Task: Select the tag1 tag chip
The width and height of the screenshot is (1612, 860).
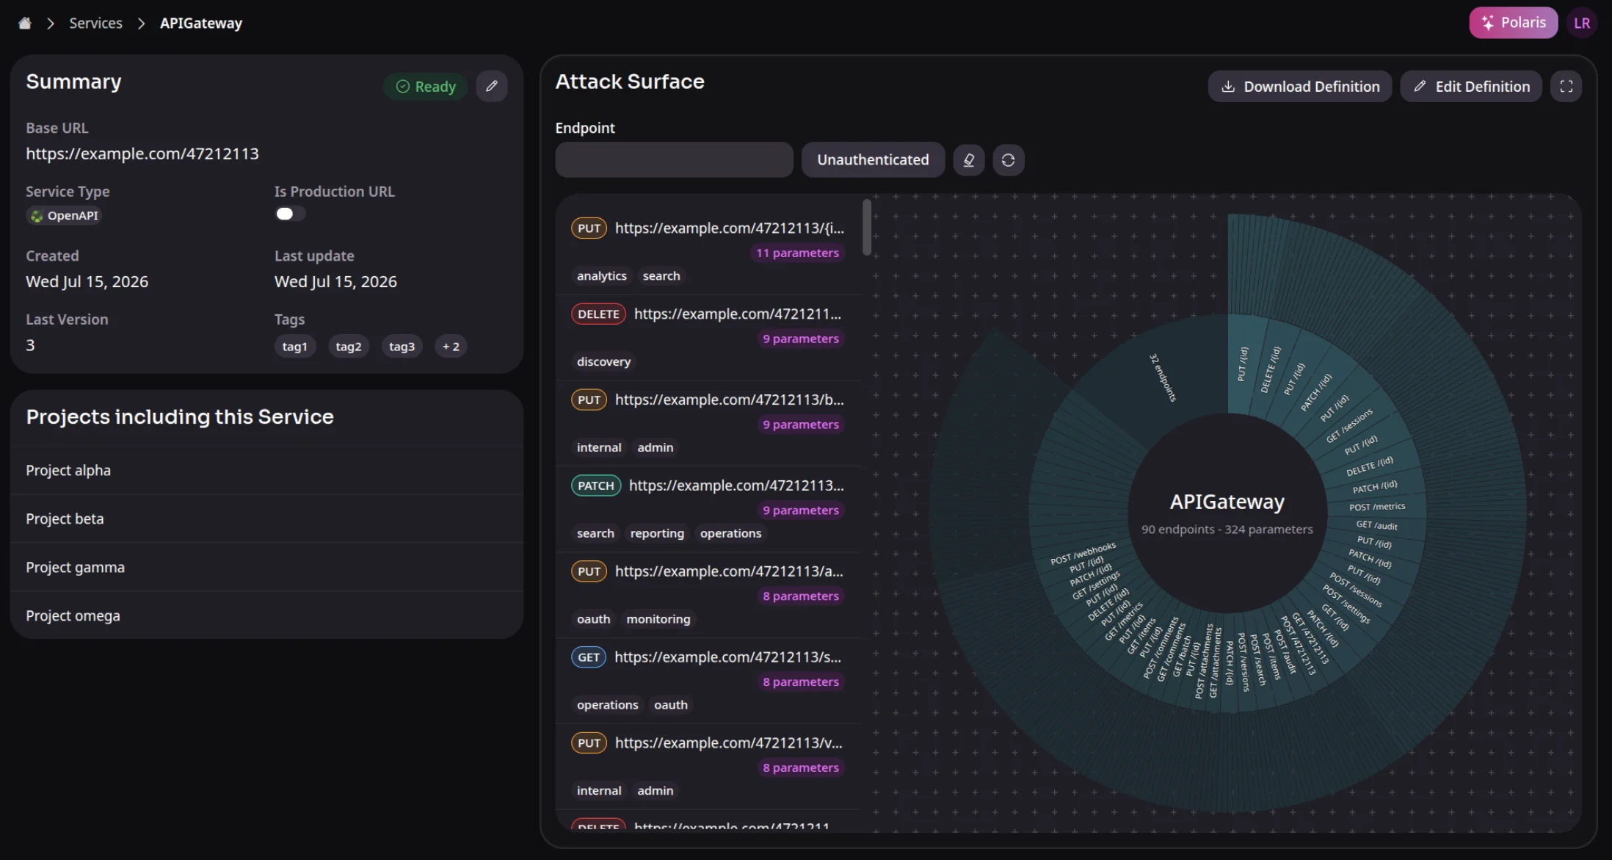Action: coord(295,347)
